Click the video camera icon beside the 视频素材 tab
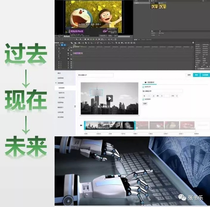This screenshot has height=207, width=210. 145,82
